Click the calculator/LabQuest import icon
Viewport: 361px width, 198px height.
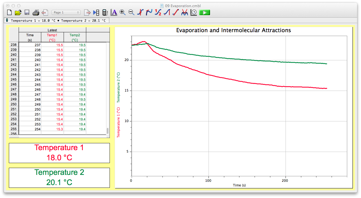click(105, 12)
